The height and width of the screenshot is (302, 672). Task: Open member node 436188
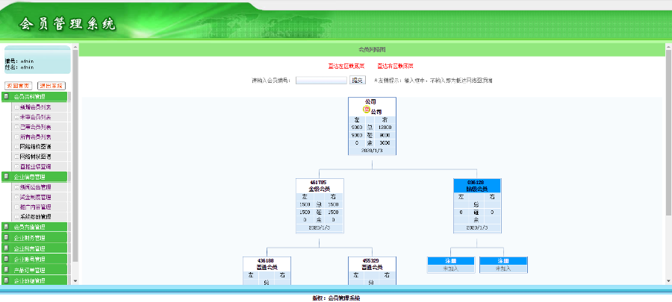(x=267, y=260)
